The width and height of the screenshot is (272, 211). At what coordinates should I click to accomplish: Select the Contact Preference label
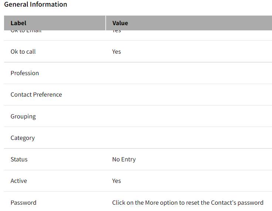pyautogui.click(x=36, y=94)
